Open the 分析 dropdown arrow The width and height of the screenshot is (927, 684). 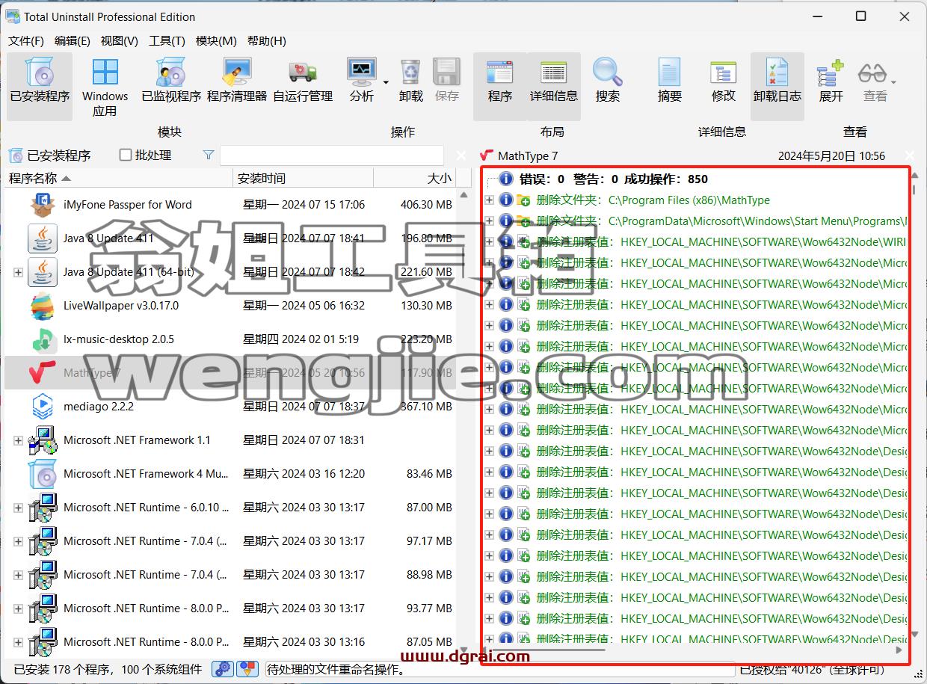[x=386, y=81]
